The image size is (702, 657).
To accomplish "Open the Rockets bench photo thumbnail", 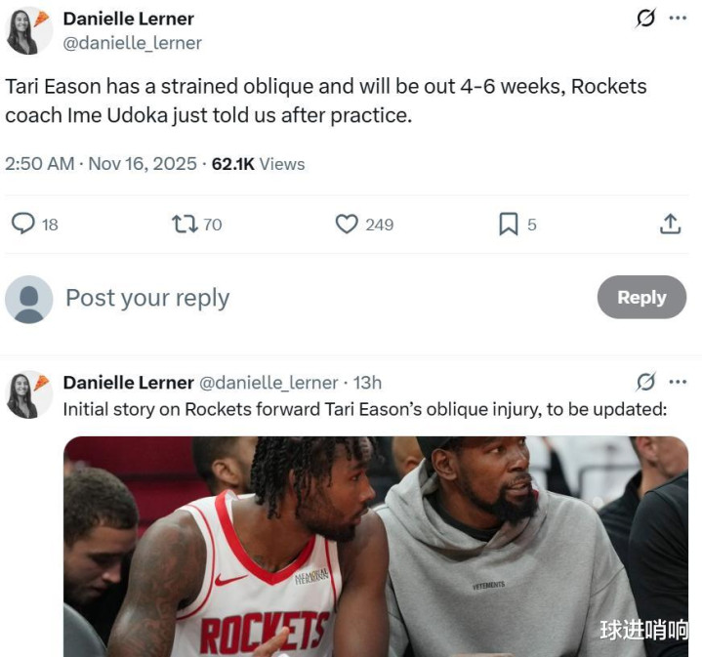I will pyautogui.click(x=376, y=547).
